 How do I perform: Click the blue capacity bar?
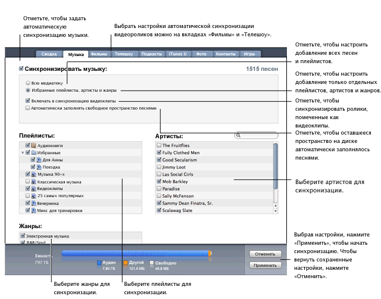click(x=135, y=253)
